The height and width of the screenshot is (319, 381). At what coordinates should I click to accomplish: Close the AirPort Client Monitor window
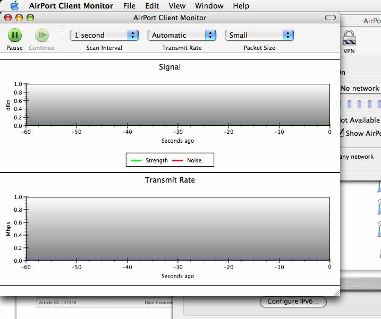[8, 18]
